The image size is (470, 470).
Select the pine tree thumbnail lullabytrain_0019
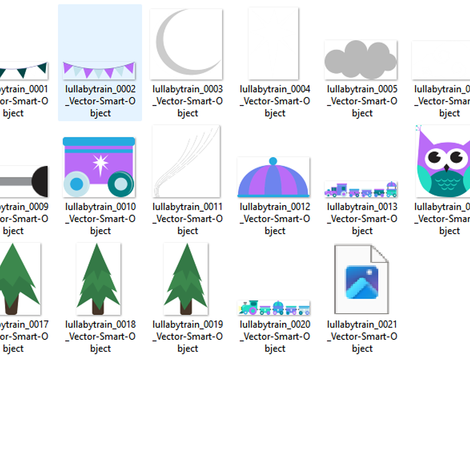click(186, 279)
